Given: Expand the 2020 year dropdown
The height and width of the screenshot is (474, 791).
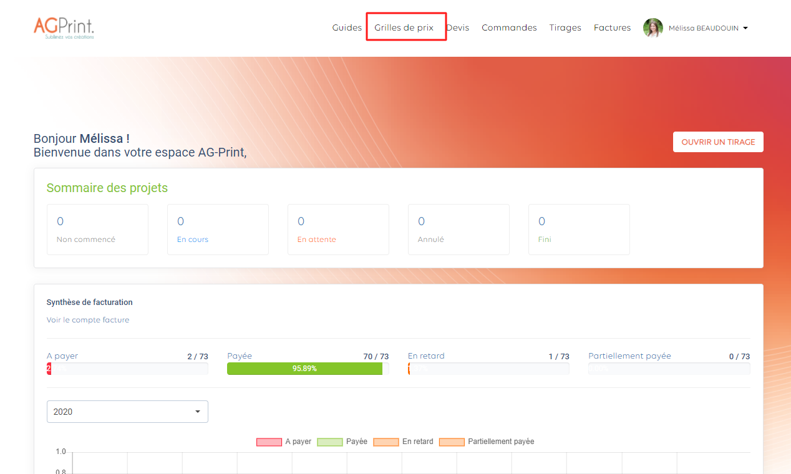Looking at the screenshot, I should [127, 412].
